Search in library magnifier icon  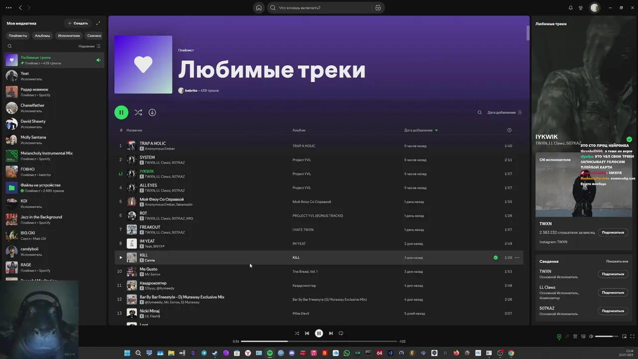click(9, 46)
